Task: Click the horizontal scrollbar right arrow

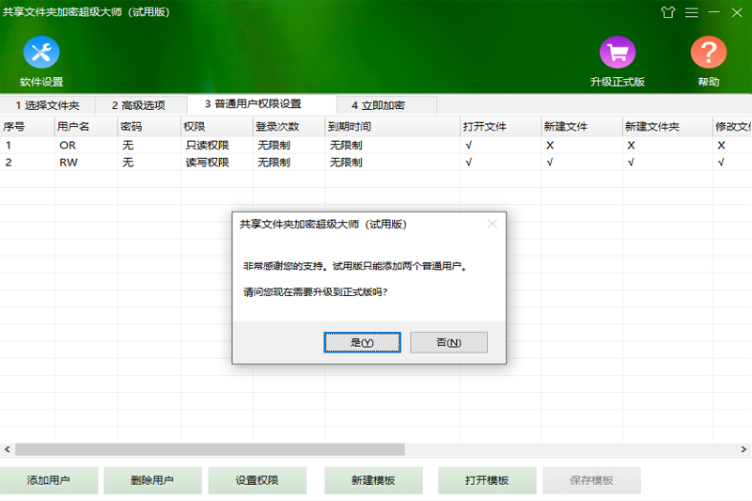Action: pos(745,449)
